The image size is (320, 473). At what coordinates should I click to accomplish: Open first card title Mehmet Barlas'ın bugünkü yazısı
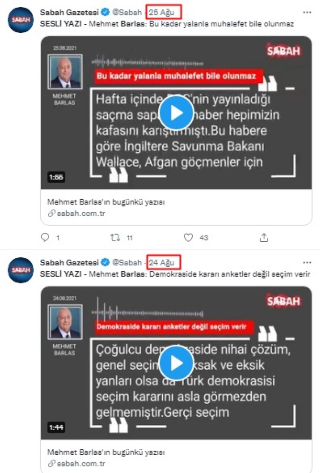click(x=106, y=202)
